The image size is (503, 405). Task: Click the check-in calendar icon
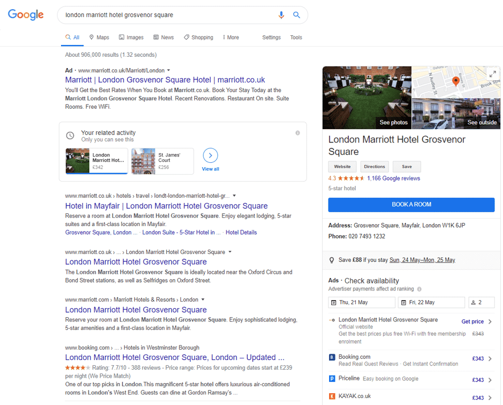click(x=333, y=303)
